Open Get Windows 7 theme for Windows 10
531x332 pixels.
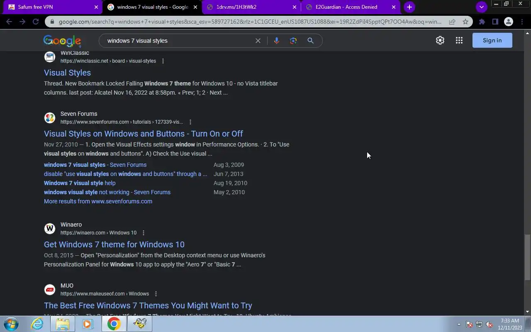tap(114, 244)
